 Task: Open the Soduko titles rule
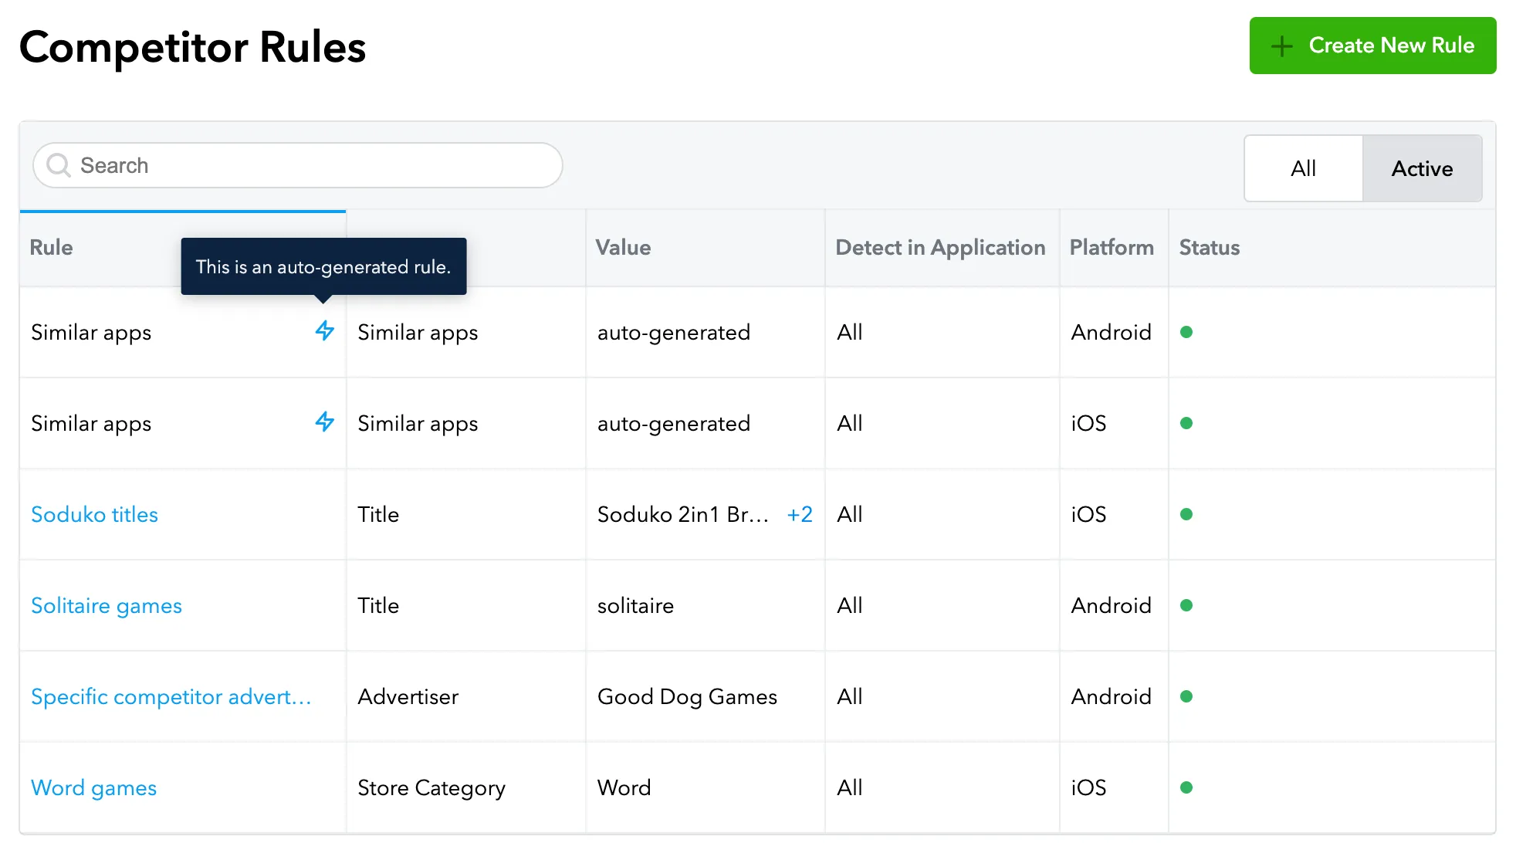(94, 514)
